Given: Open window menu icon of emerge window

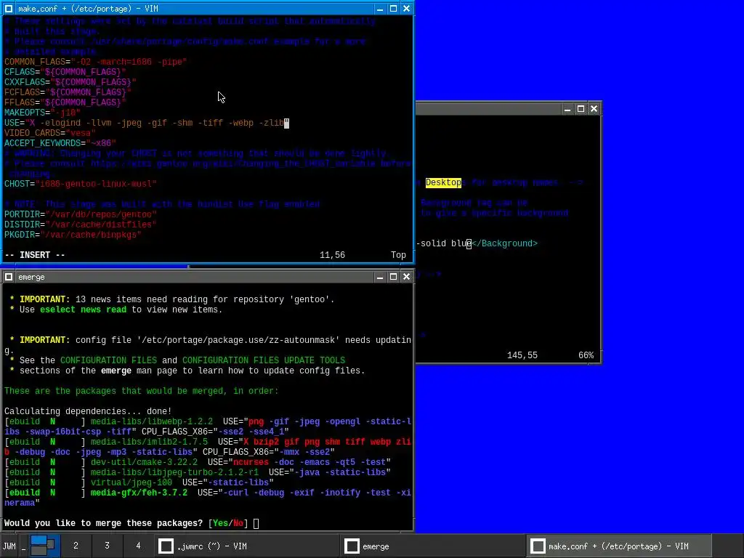Looking at the screenshot, I should pos(9,277).
